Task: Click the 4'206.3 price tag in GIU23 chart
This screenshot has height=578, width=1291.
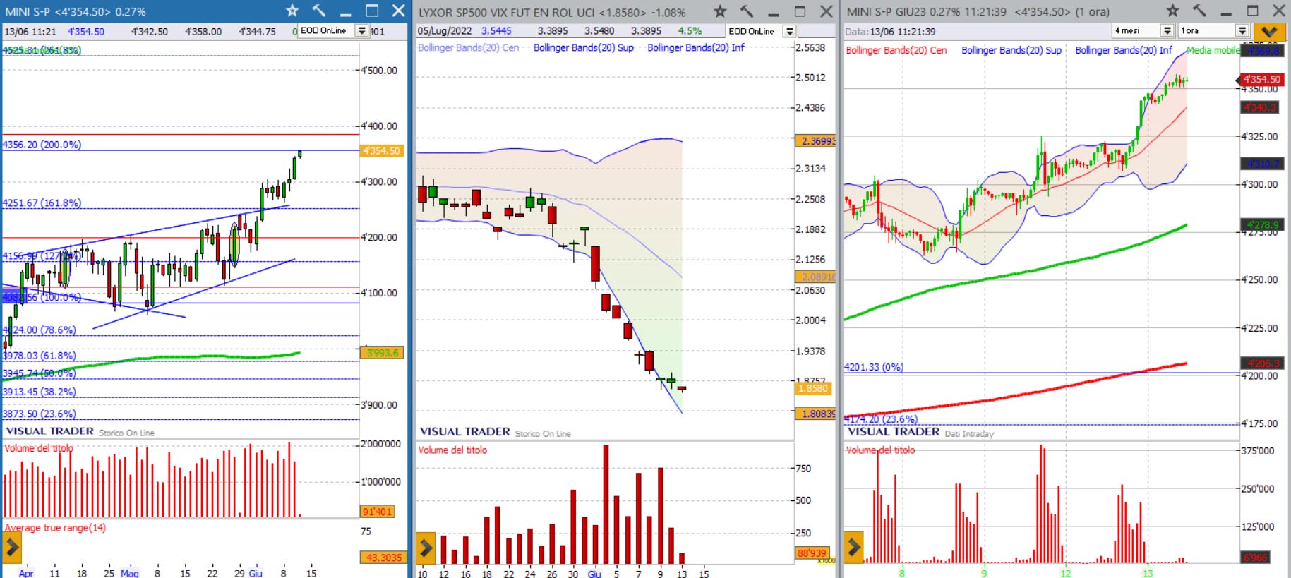Action: pos(1262,363)
